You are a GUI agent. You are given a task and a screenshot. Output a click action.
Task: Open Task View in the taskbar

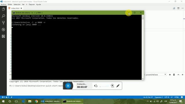(x=16, y=101)
